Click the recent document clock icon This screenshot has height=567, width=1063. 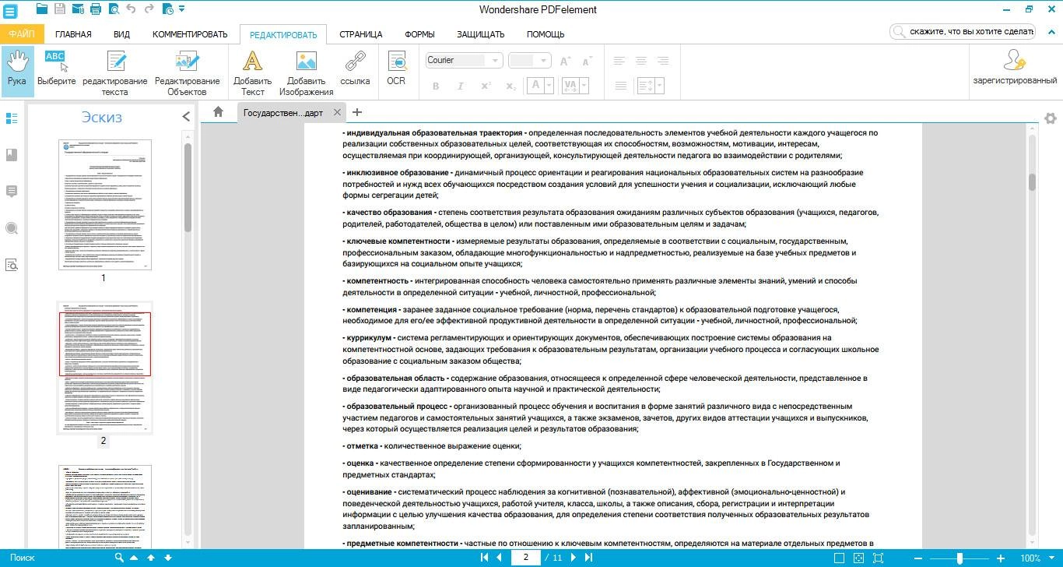(169, 9)
